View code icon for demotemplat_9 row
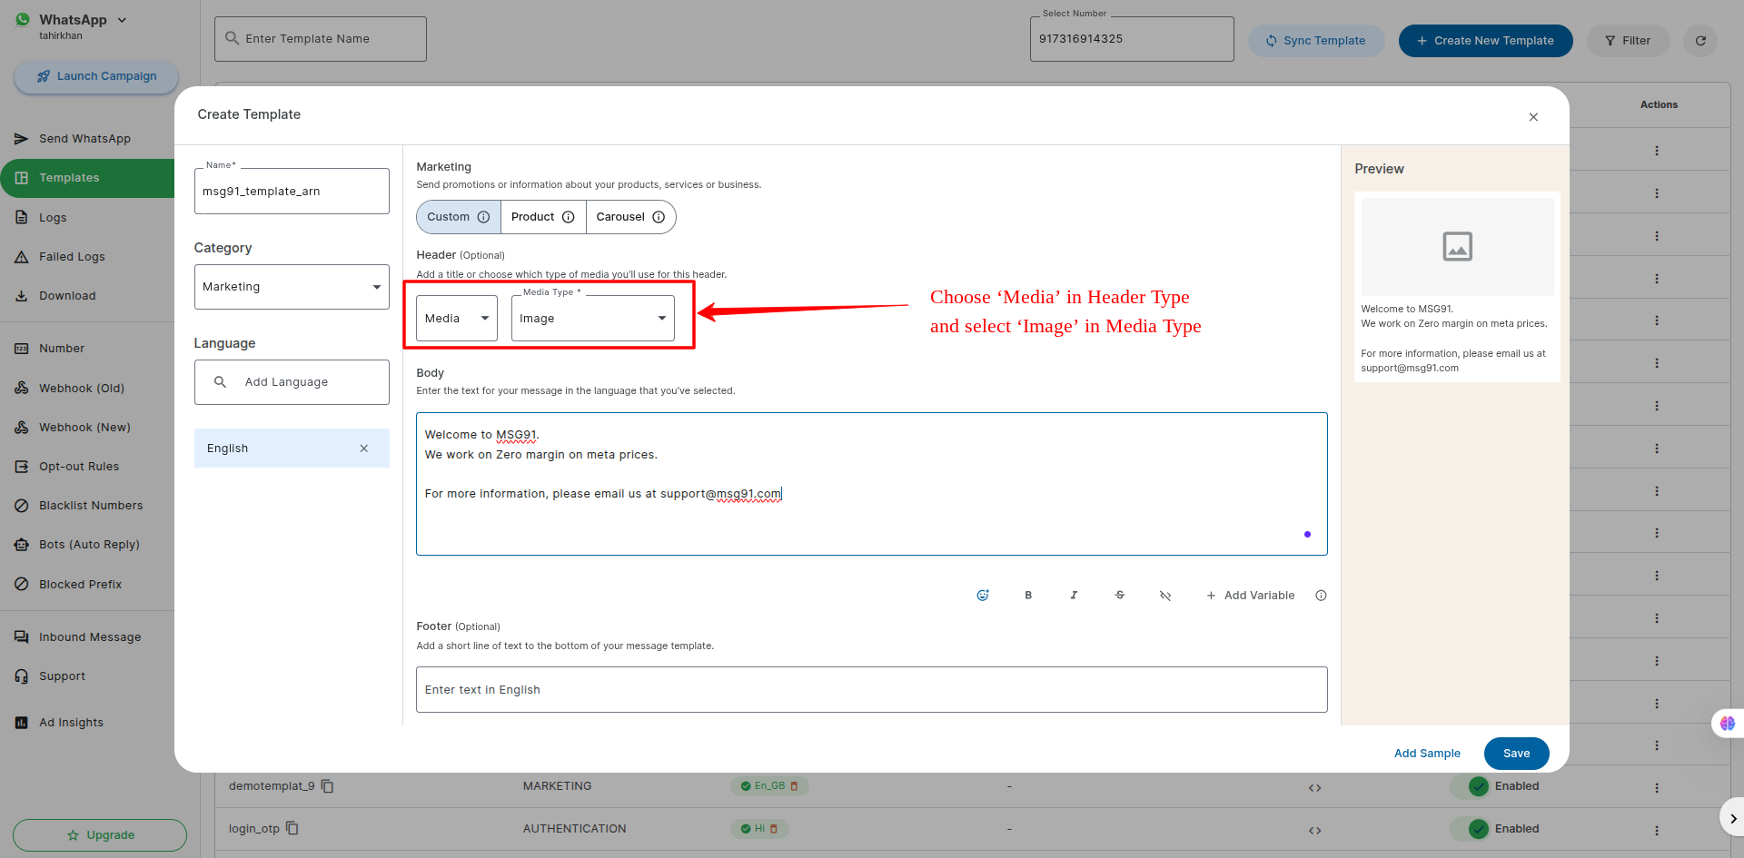 (x=1314, y=788)
